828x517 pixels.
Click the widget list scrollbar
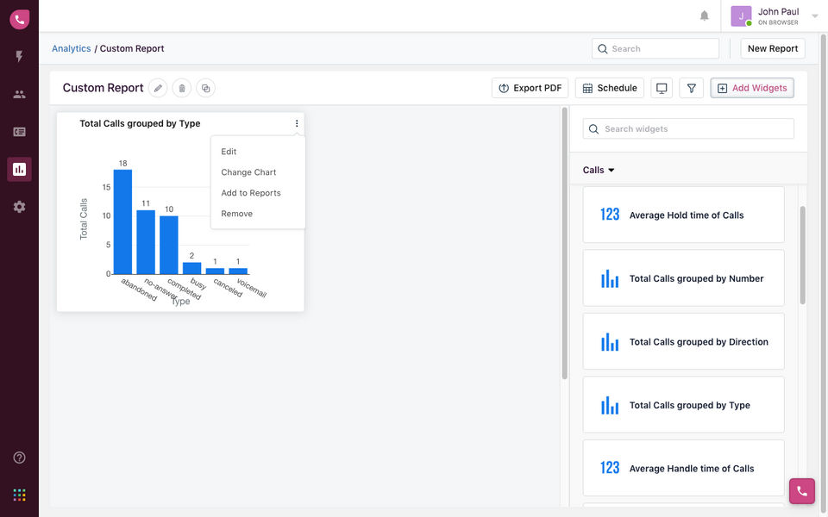click(x=802, y=255)
